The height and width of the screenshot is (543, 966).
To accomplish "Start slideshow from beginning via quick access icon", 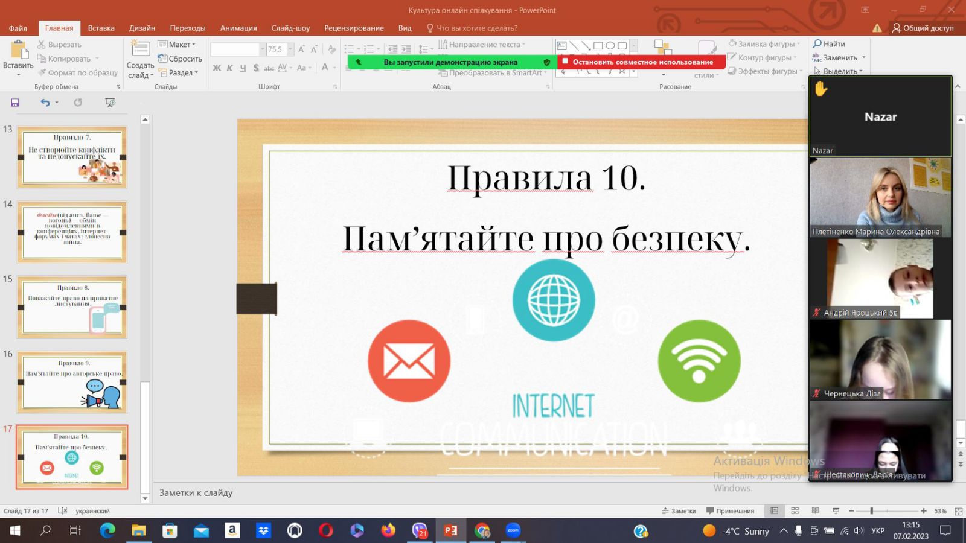I will coord(110,103).
